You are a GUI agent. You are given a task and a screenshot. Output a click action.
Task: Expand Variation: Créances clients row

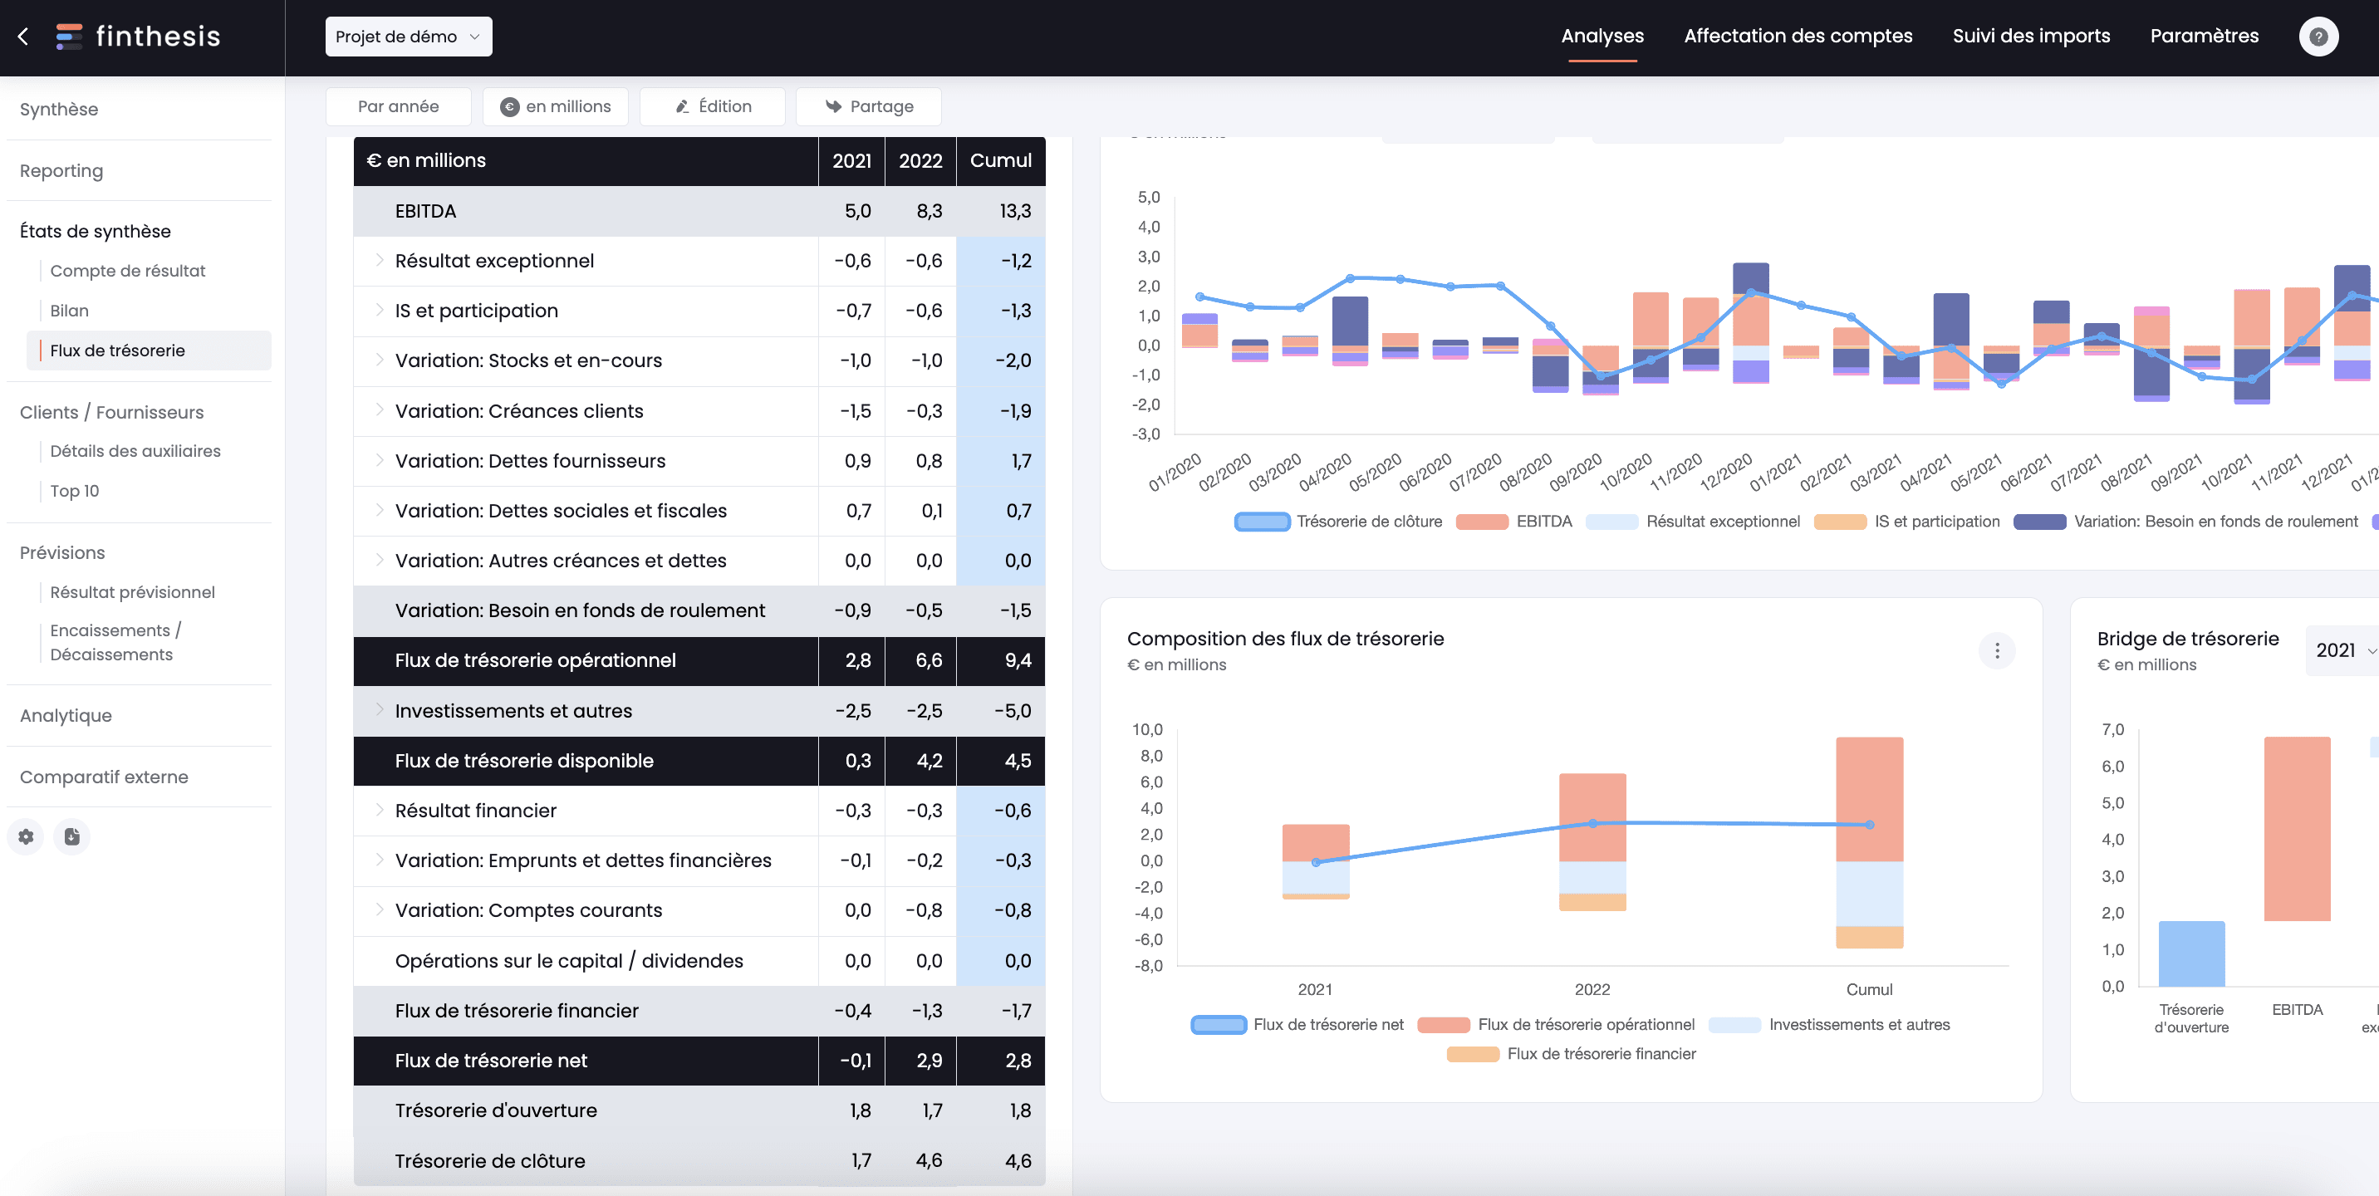pyautogui.click(x=380, y=410)
